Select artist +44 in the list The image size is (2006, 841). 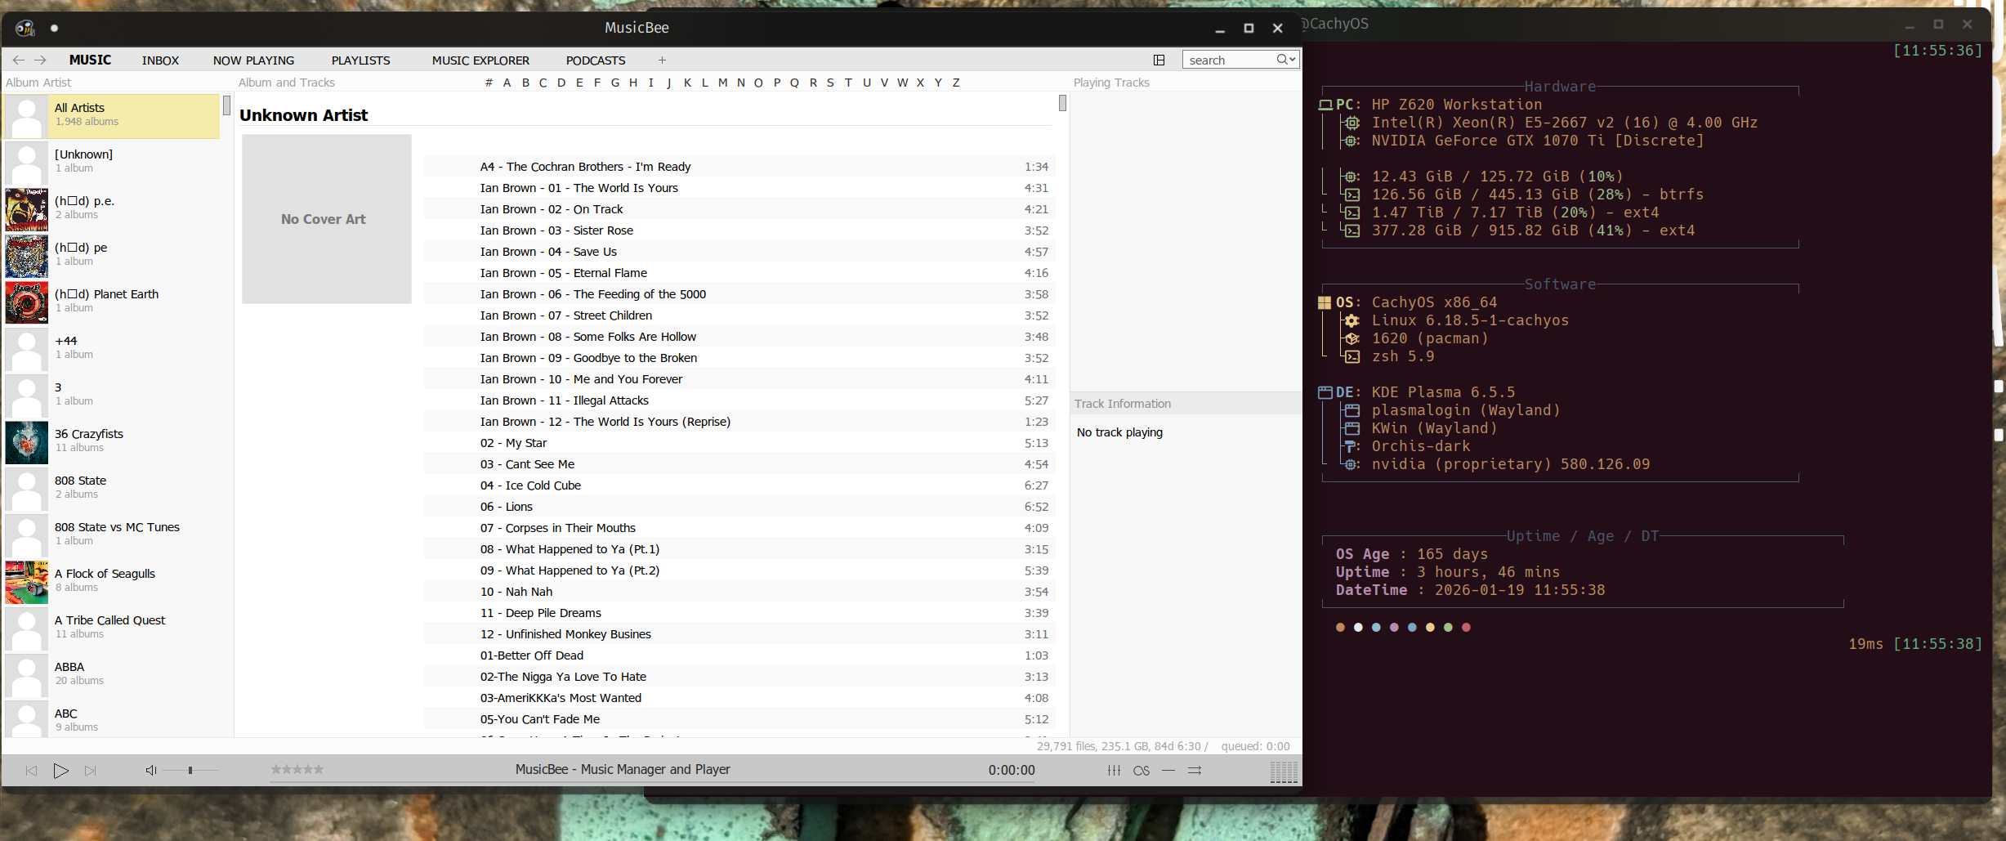click(x=112, y=348)
